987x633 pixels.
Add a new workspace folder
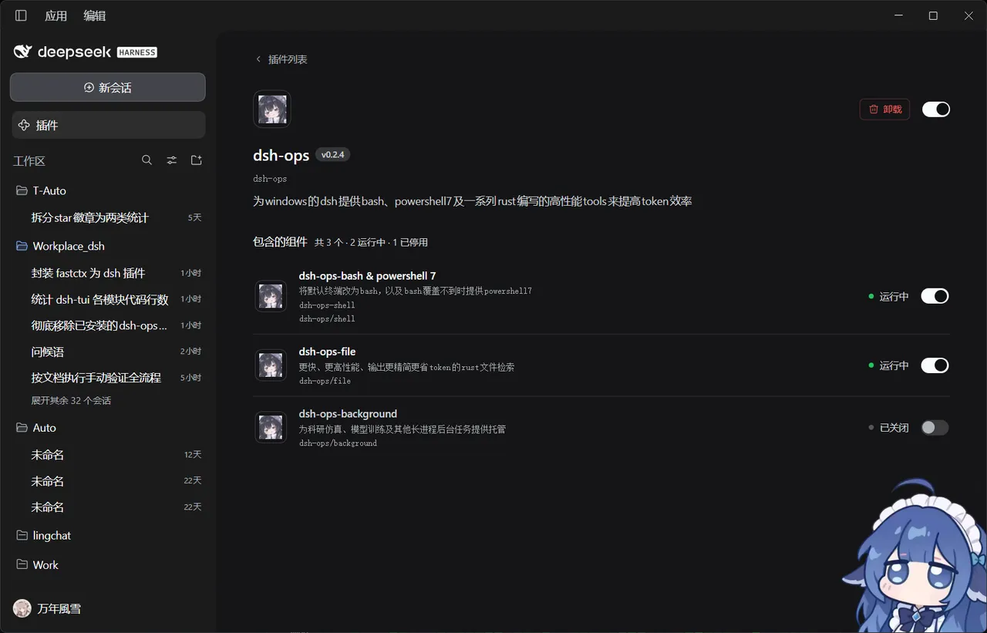coord(197,160)
